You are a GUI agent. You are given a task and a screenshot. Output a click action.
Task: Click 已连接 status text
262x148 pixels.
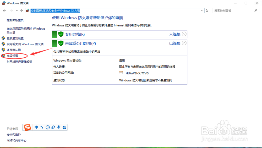(x=174, y=43)
